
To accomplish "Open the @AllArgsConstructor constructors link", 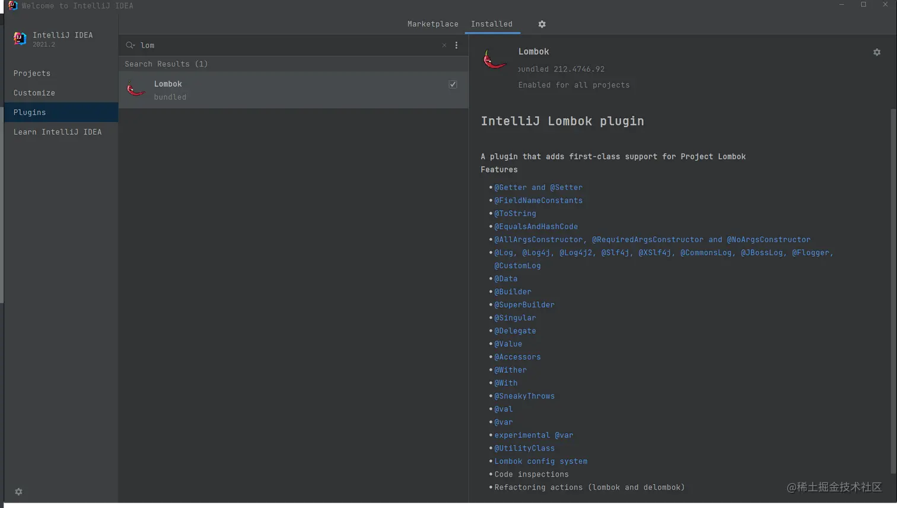I will coord(652,240).
